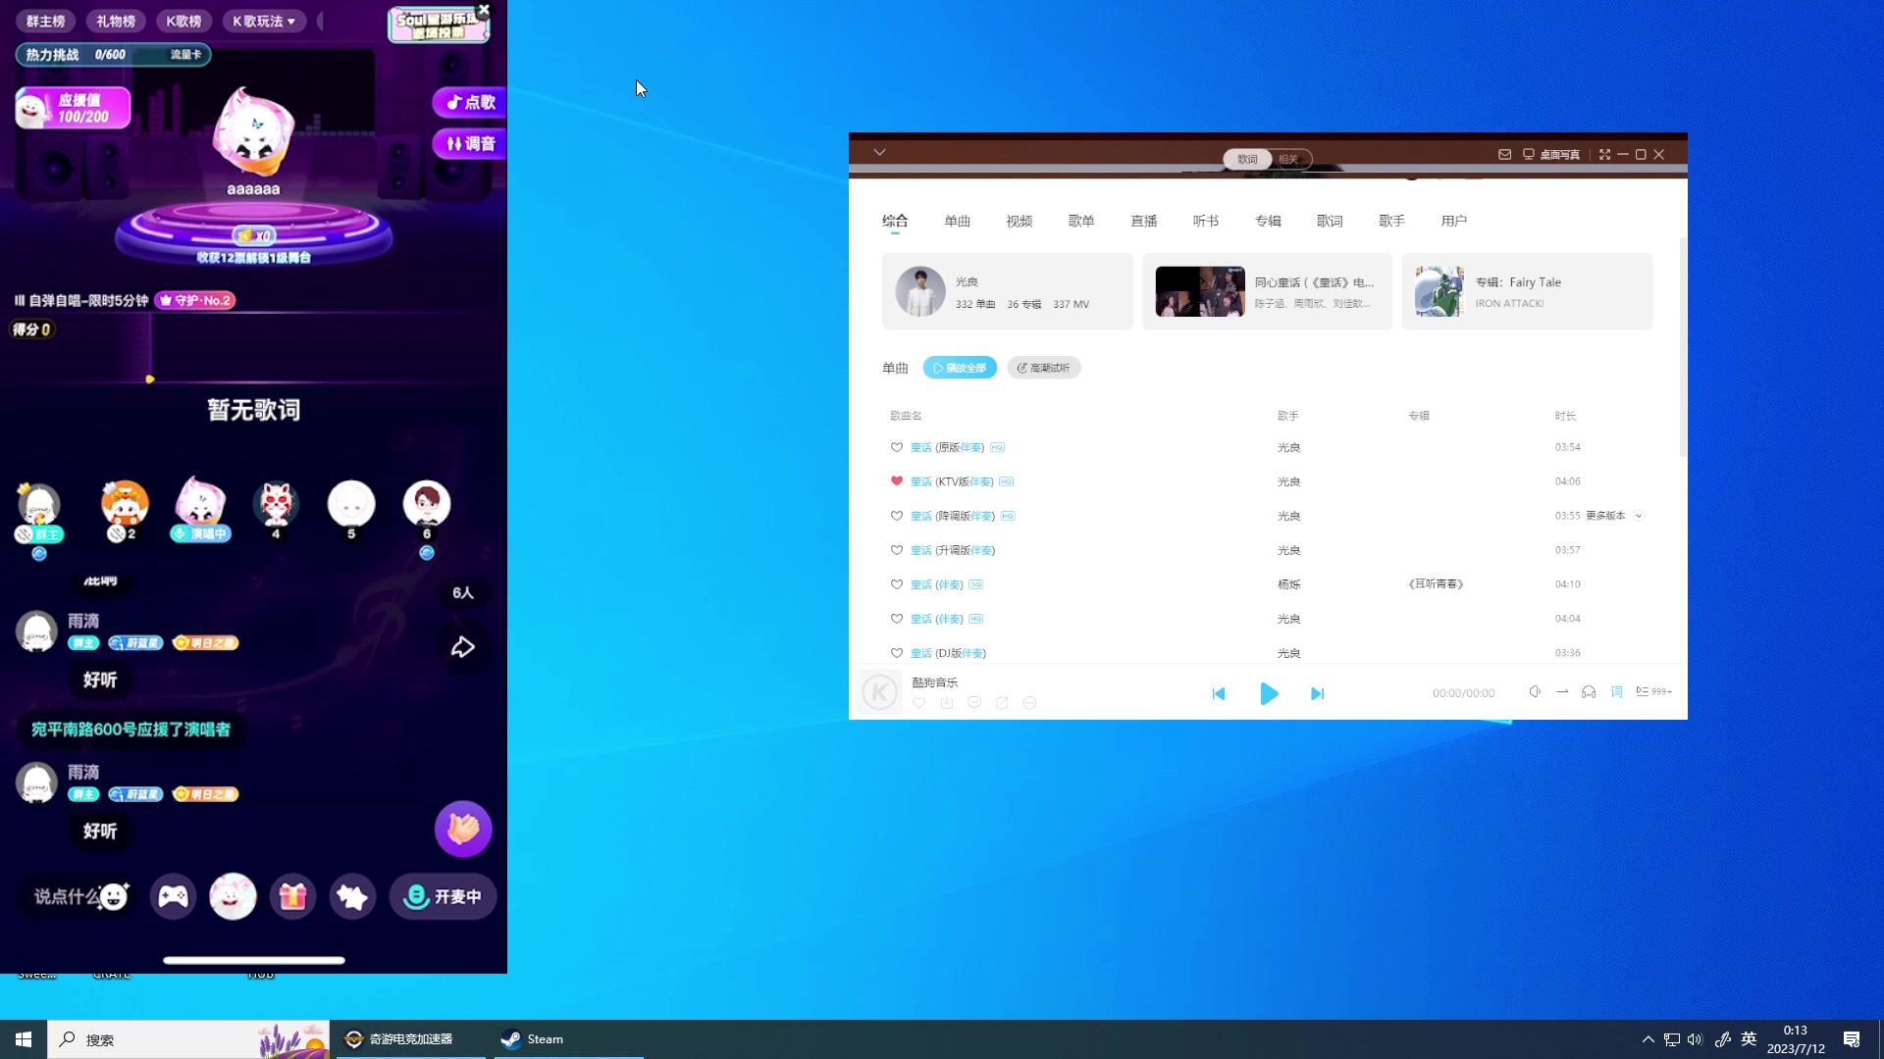Click the heart icon next to 童话 原版
1884x1059 pixels.
coord(897,447)
